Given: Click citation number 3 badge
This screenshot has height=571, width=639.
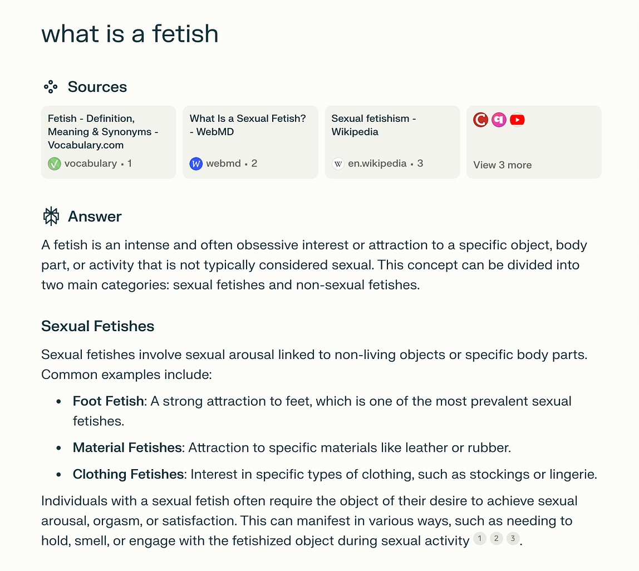Looking at the screenshot, I should (x=513, y=538).
